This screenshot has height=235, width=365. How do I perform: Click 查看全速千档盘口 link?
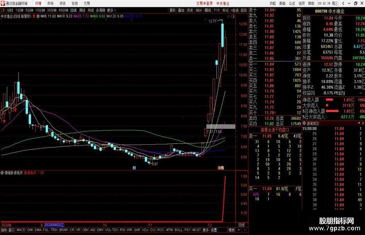point(275,130)
